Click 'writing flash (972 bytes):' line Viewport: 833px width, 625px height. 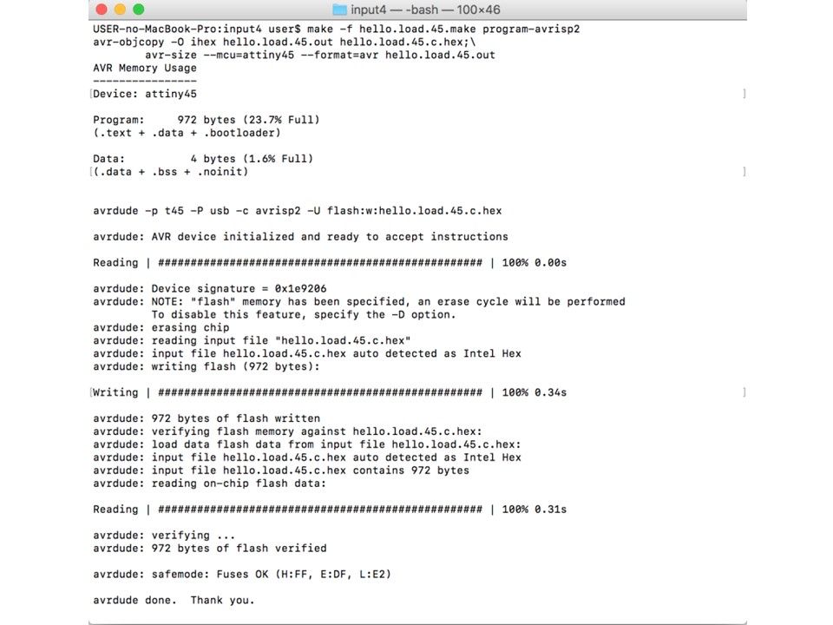click(x=207, y=366)
